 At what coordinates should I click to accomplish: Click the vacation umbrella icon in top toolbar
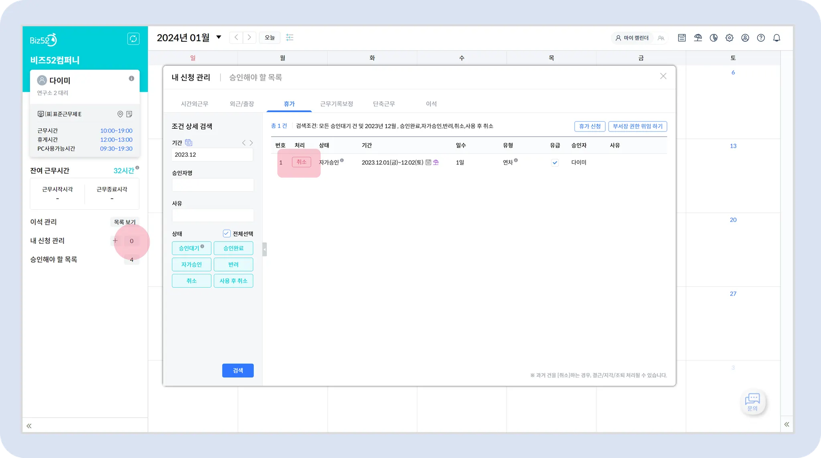pos(698,38)
